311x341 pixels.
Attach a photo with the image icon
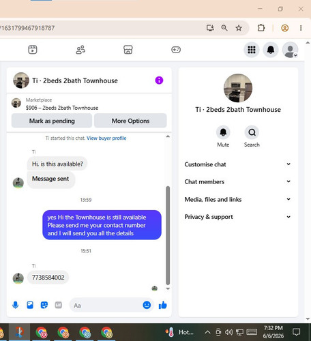(x=30, y=305)
